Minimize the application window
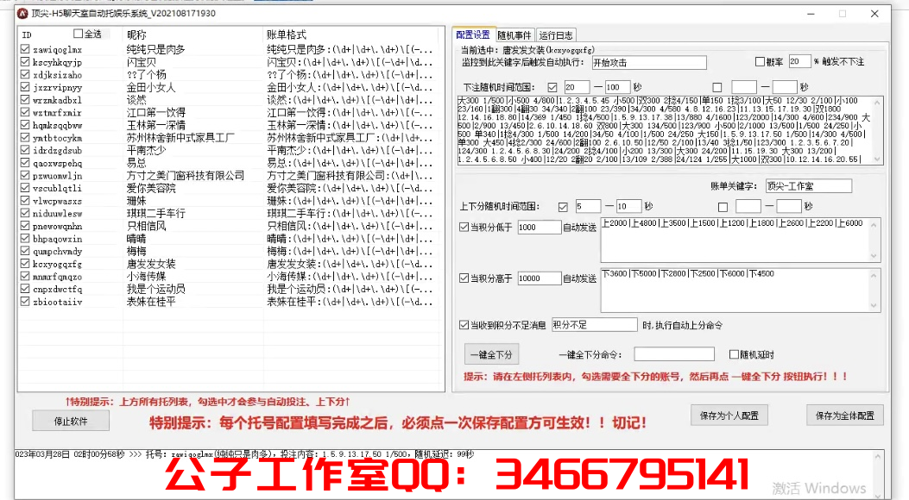The image size is (909, 500). click(811, 13)
